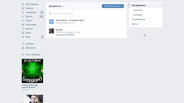Open Документы in left menu

[x=31, y=48]
